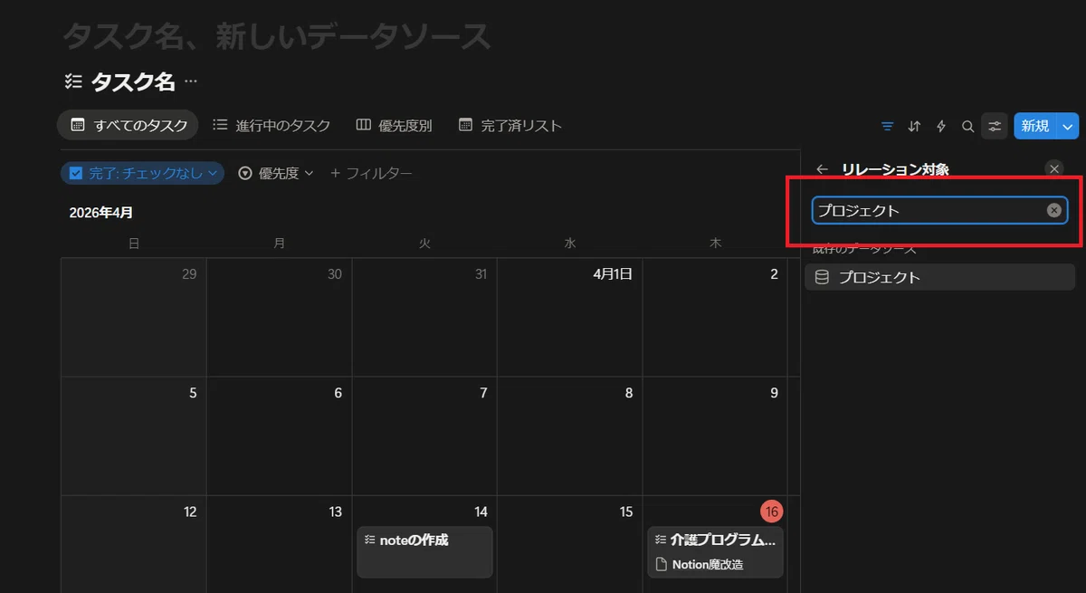
Task: Select the calendar date 29
Action: [189, 274]
